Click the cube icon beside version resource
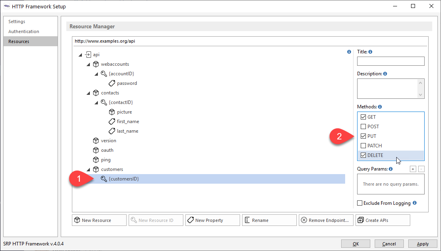Image resolution: width=441 pixels, height=251 pixels. [x=96, y=141]
